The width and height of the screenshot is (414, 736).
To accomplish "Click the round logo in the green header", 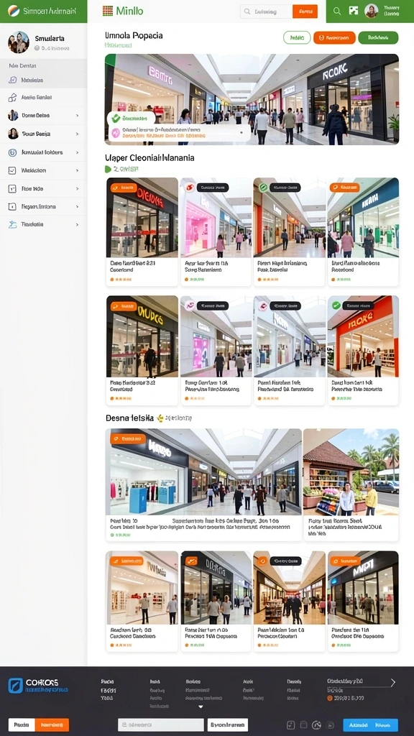I will [14, 11].
